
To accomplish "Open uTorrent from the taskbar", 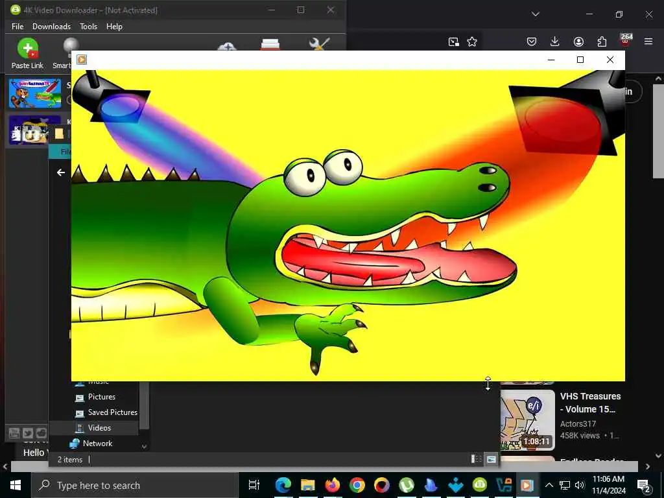I will (x=407, y=485).
